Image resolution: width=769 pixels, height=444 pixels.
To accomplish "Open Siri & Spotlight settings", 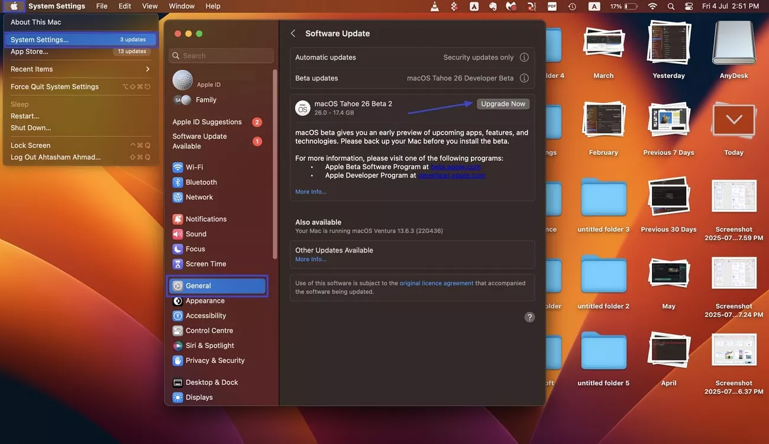I will click(x=209, y=345).
